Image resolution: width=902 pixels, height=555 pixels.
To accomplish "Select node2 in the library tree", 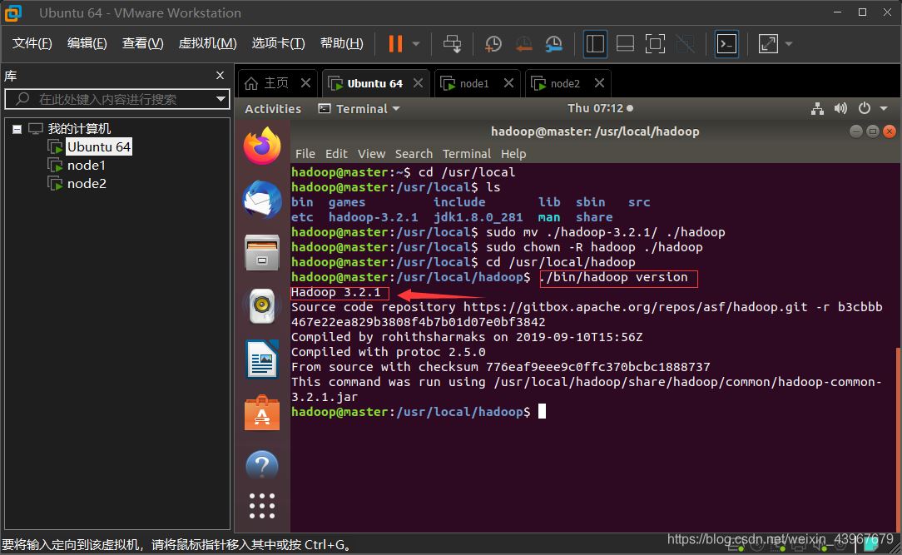I will [87, 183].
